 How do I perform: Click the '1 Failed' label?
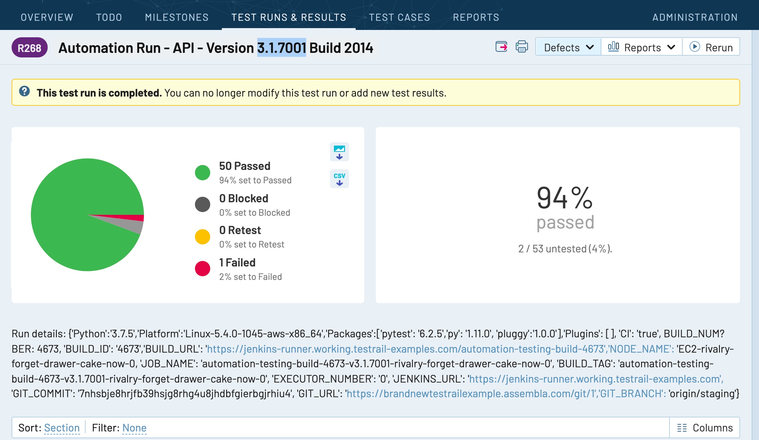coord(237,262)
